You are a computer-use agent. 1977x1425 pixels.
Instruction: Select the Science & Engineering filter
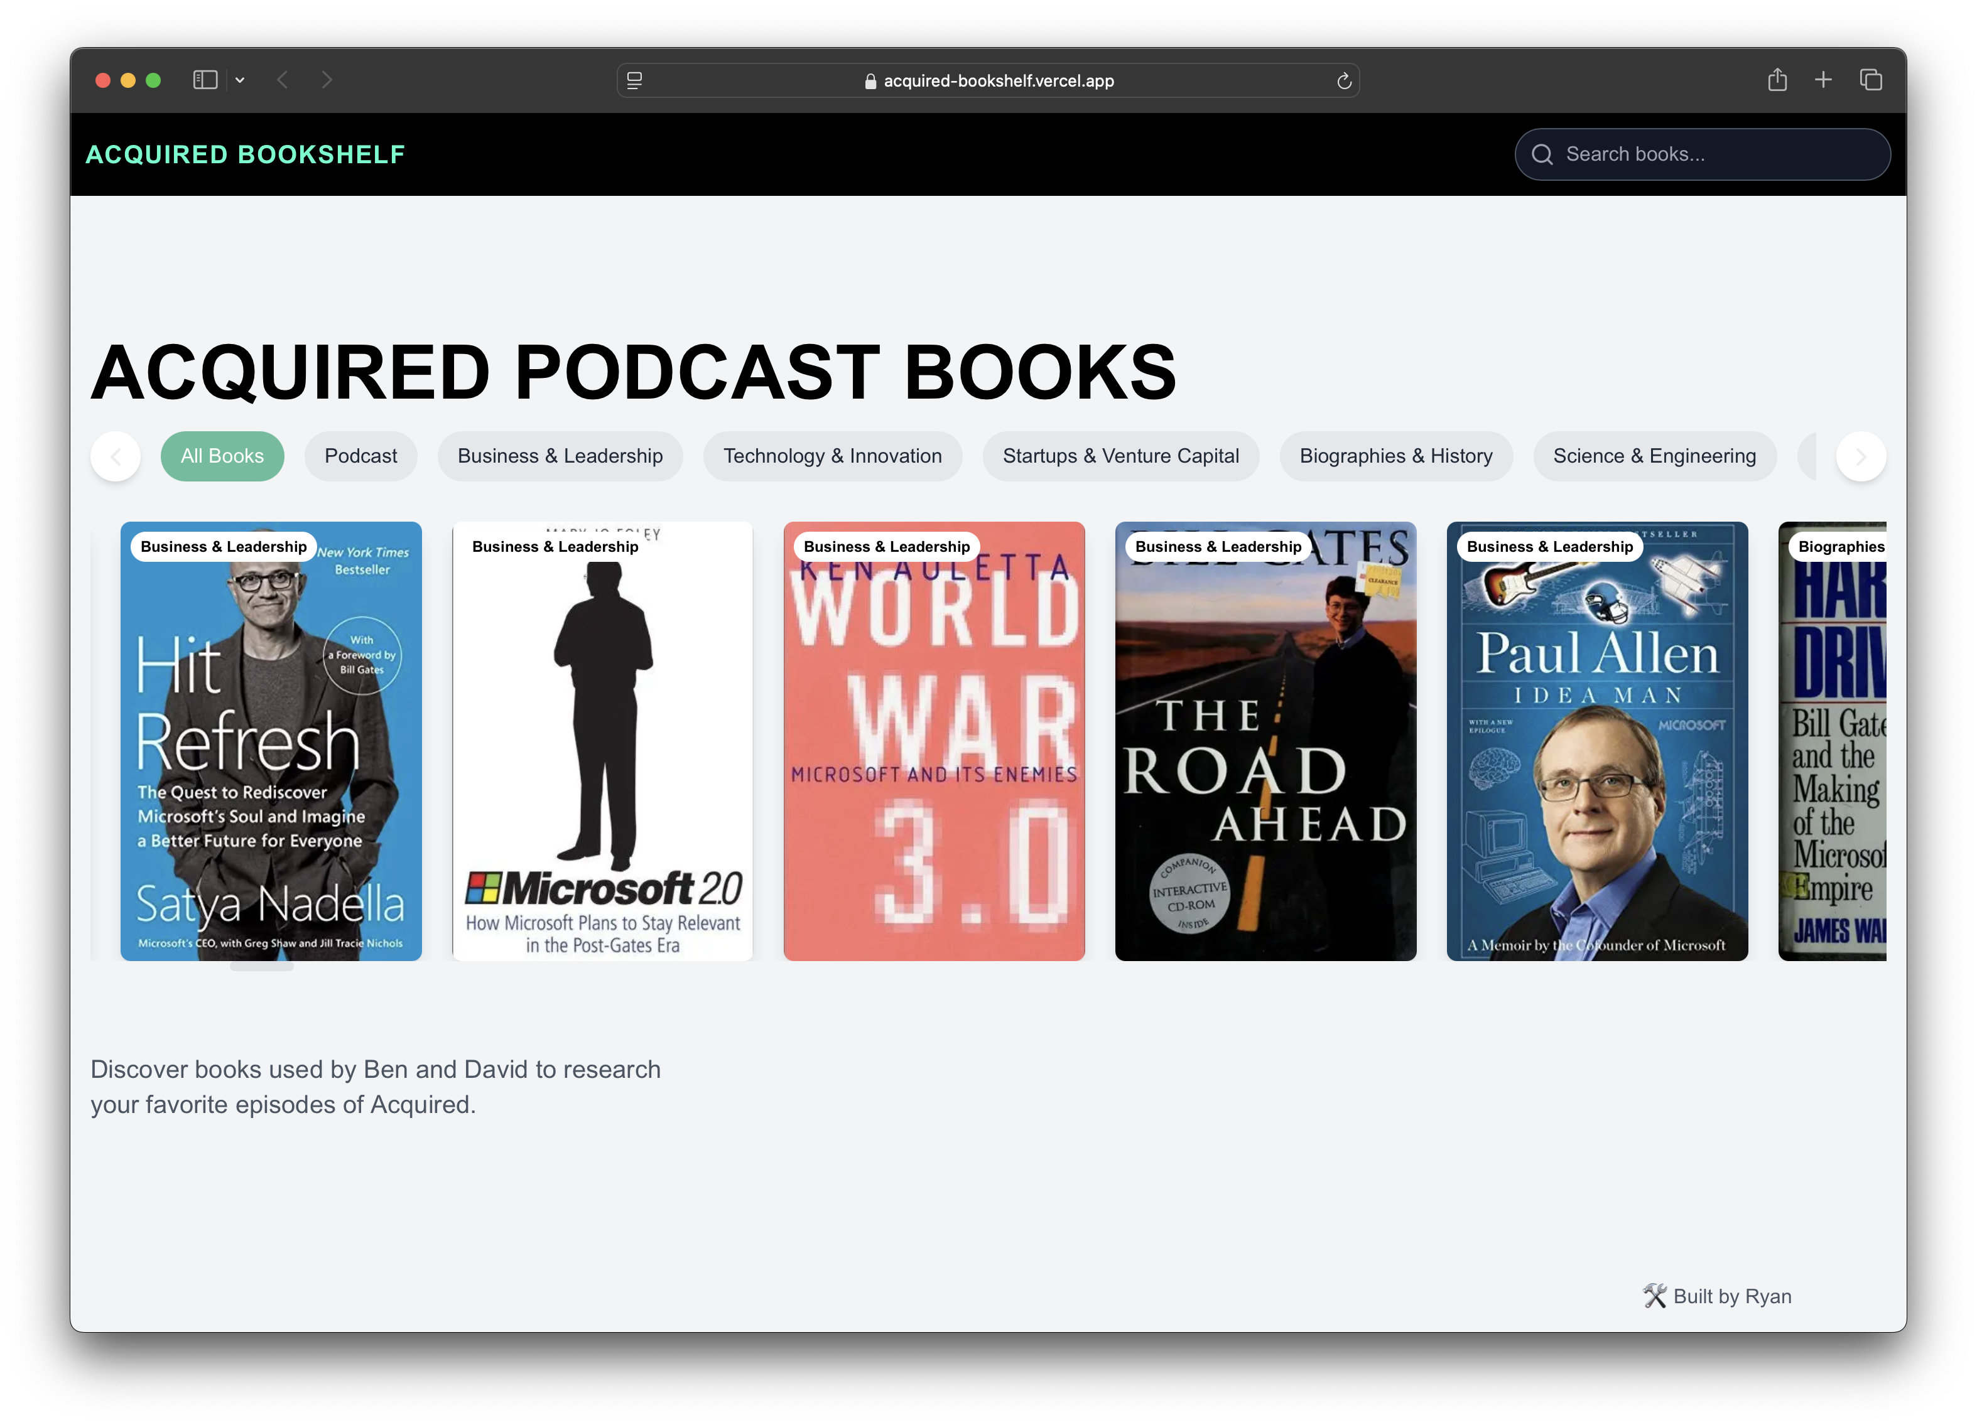pyautogui.click(x=1654, y=456)
